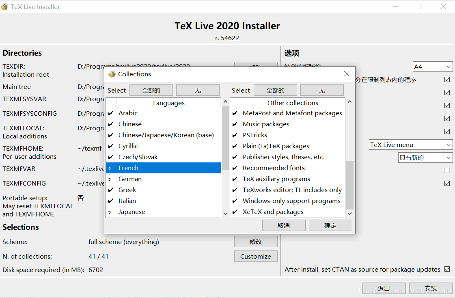
Task: Toggle the Arabic language collection
Action: pos(164,113)
